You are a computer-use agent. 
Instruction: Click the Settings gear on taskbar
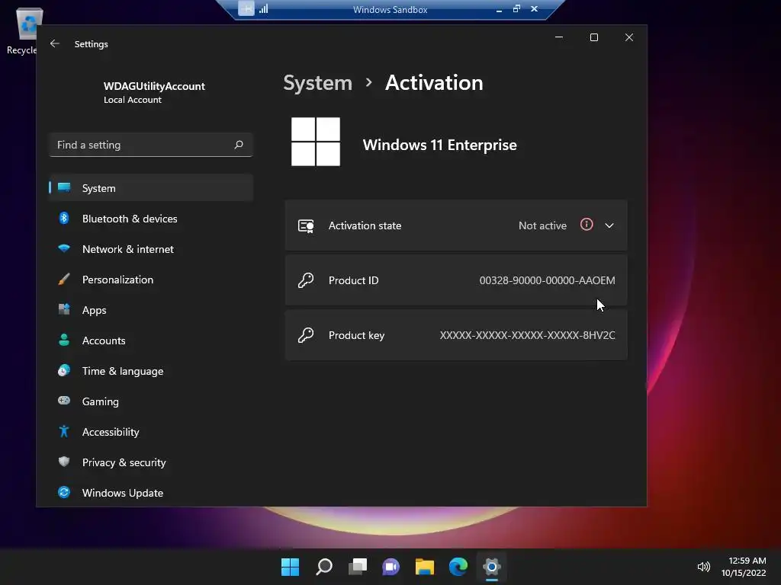(492, 567)
